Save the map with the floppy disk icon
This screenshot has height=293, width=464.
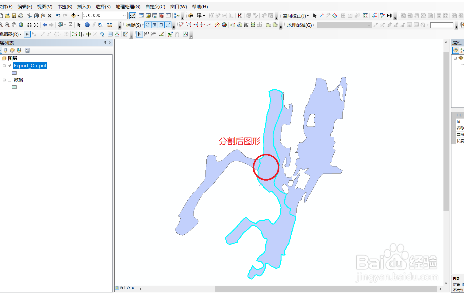coord(14,15)
